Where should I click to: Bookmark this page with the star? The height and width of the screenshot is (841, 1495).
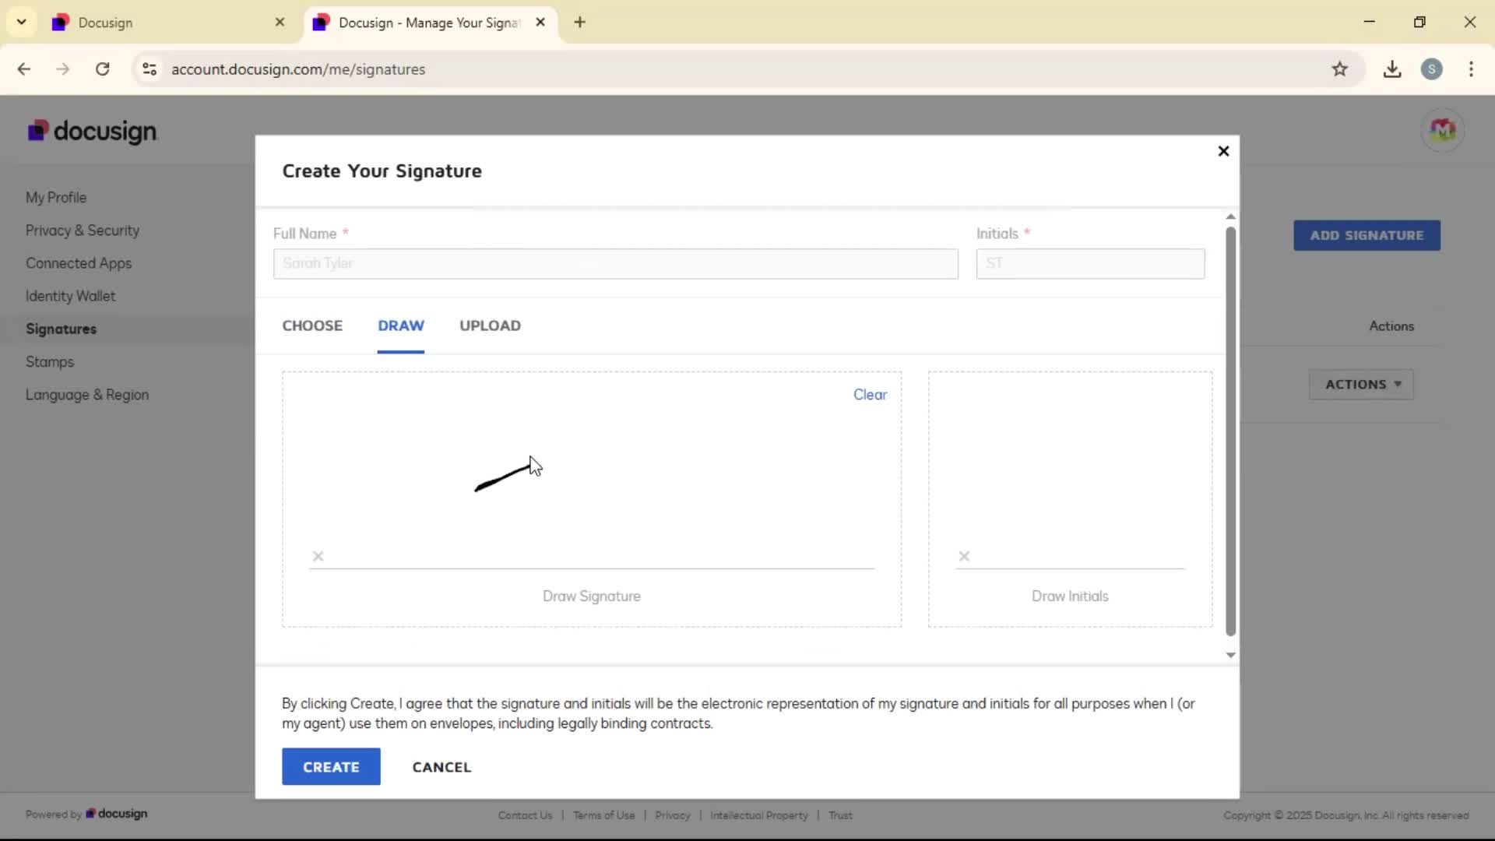tap(1339, 69)
